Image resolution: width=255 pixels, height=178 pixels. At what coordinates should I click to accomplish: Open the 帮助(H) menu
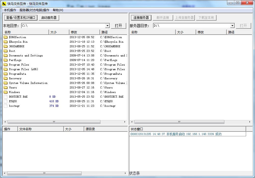(x=58, y=10)
